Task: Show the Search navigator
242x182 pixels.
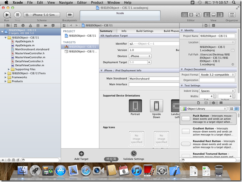Action: coord(23,25)
